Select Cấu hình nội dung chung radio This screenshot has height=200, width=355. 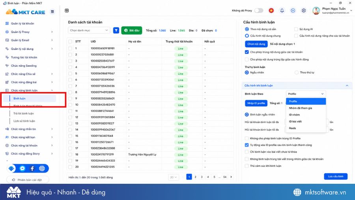point(247,36)
